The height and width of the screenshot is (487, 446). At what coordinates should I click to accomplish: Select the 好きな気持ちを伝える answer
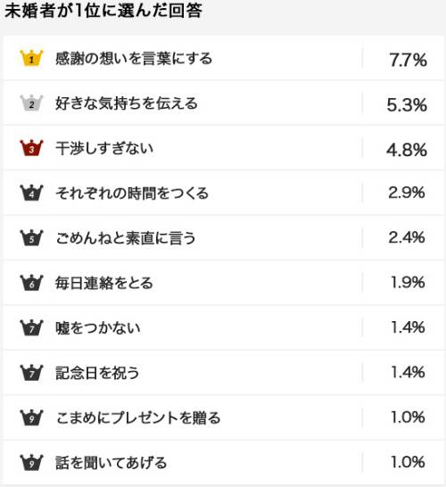(x=127, y=103)
